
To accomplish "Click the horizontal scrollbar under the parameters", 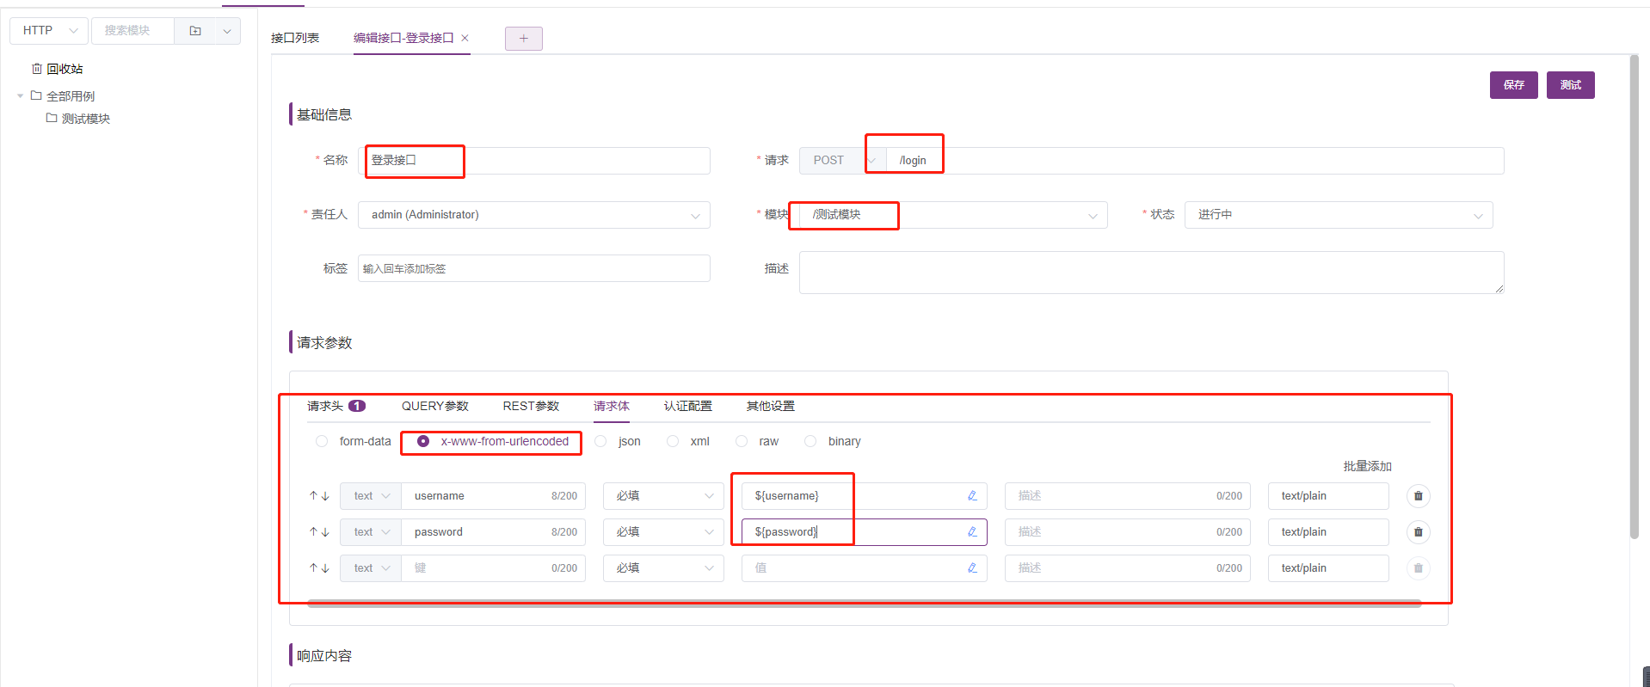I will [x=864, y=604].
